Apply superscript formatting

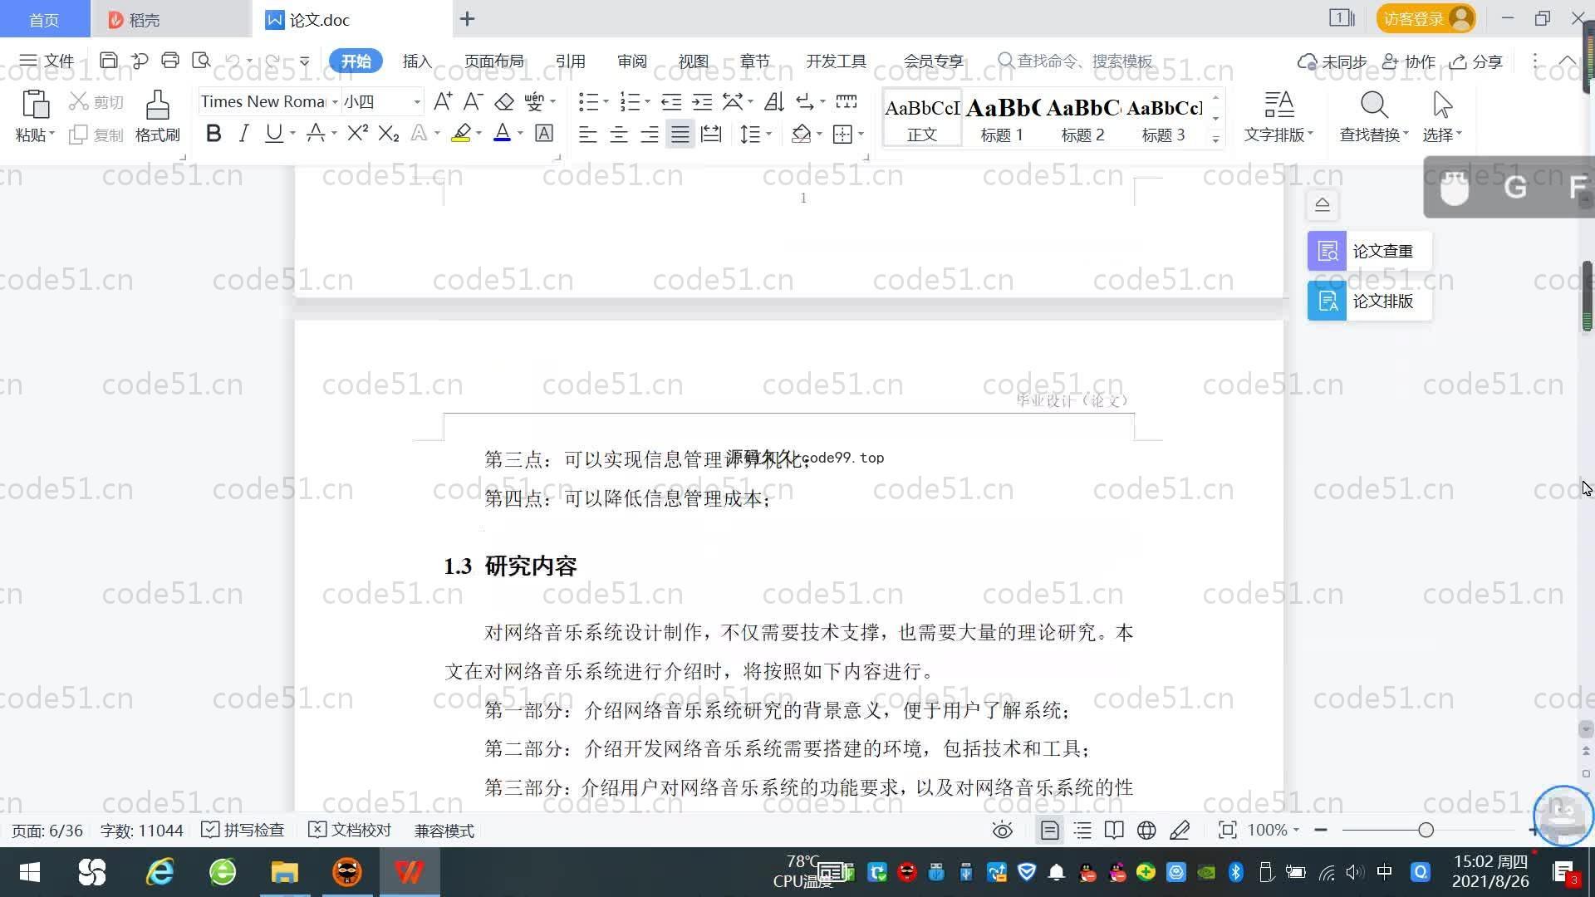click(358, 133)
